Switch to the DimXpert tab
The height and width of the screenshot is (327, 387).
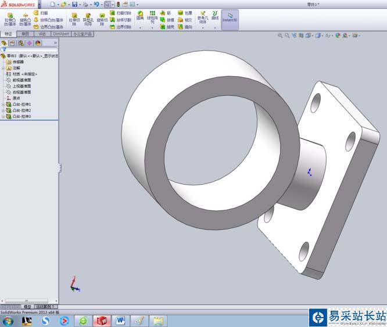pyautogui.click(x=60, y=34)
